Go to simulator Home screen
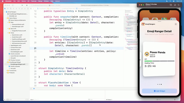The height and width of the screenshot is (103, 184). click(175, 5)
